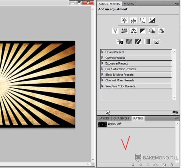Add an Exposure adjustment
The width and height of the screenshot is (181, 168).
[x=152, y=20]
